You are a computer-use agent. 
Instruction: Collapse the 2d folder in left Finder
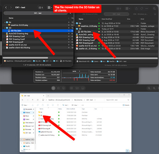[5, 22]
